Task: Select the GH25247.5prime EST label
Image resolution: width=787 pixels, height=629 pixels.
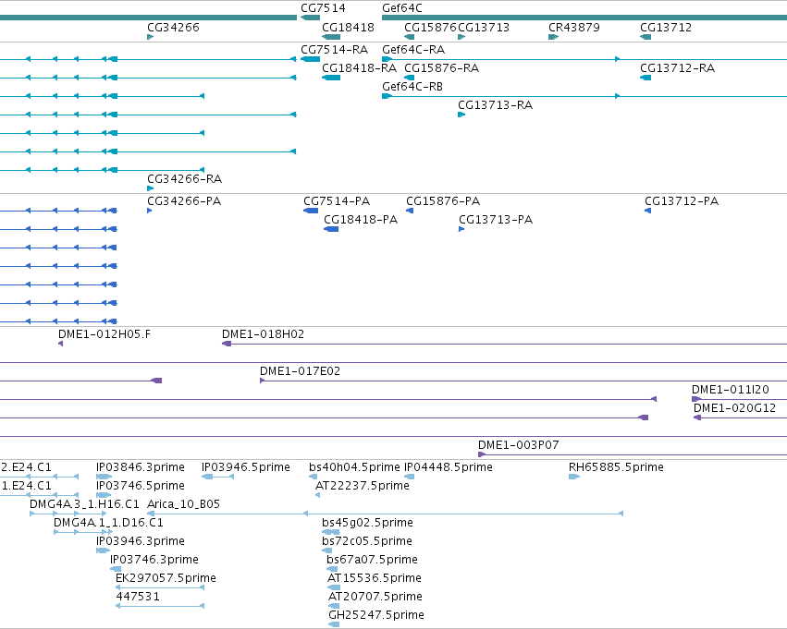Action: tap(376, 615)
